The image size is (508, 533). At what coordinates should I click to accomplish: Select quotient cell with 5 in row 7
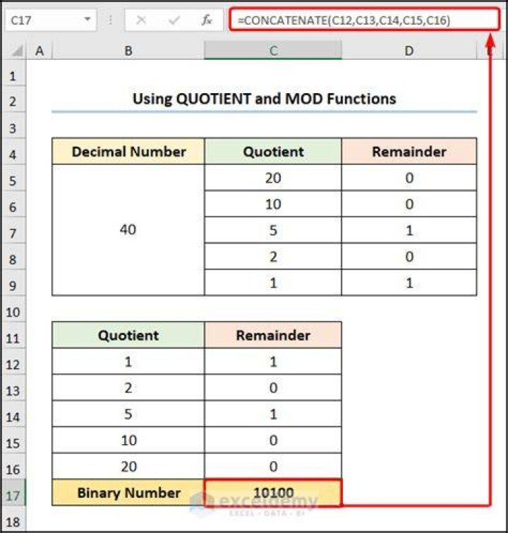pyautogui.click(x=273, y=230)
